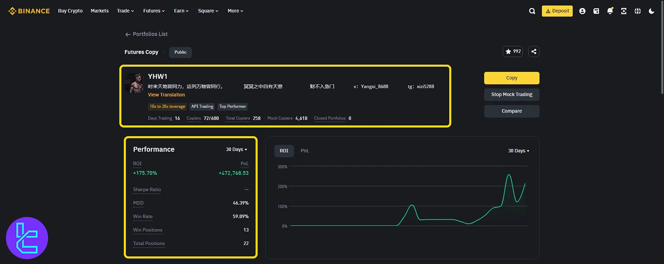Click the app download icon
This screenshot has width=664, height=264.
(x=624, y=11)
